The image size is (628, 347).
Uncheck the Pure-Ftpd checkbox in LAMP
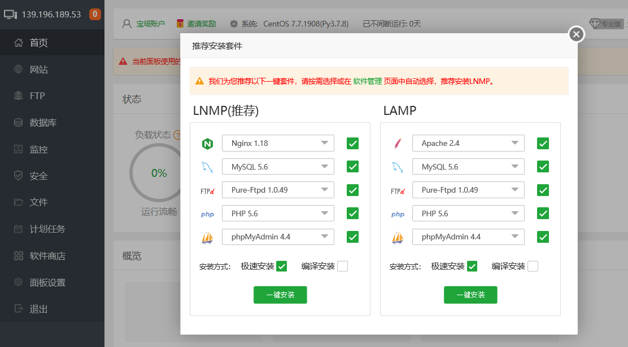(x=543, y=190)
